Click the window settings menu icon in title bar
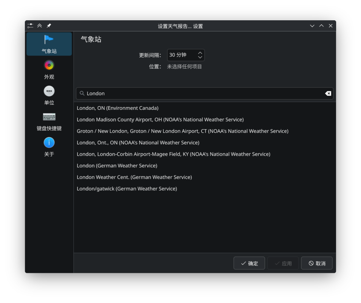The height and width of the screenshot is (303, 361). 30,26
